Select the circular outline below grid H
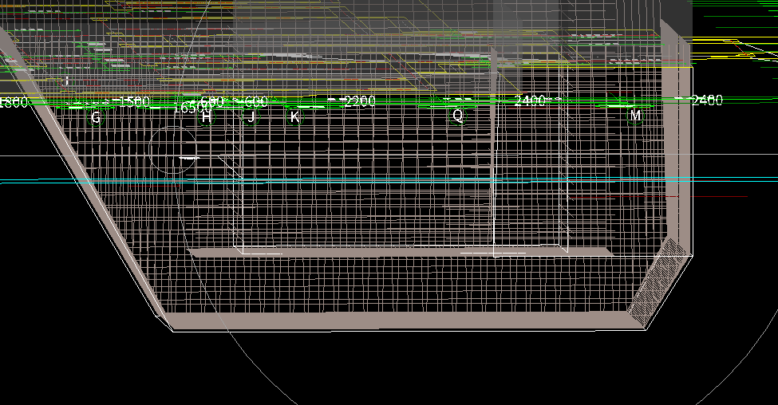The height and width of the screenshot is (405, 778). pyautogui.click(x=173, y=150)
